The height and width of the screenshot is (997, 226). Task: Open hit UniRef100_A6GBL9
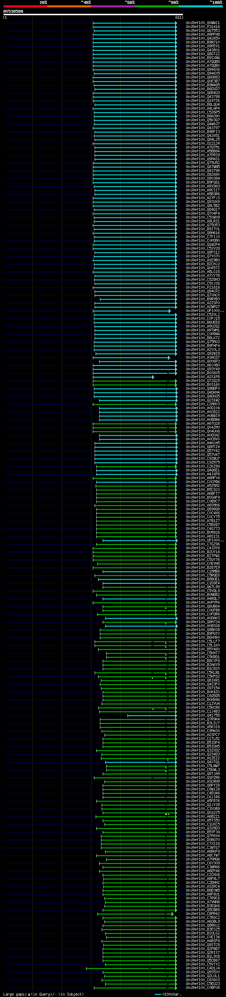point(202,922)
